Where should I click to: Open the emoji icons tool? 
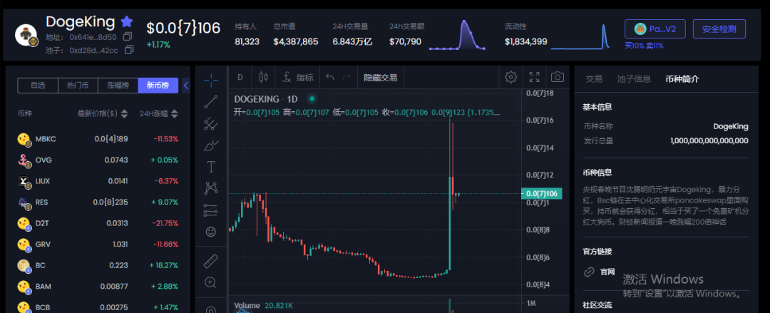211,232
